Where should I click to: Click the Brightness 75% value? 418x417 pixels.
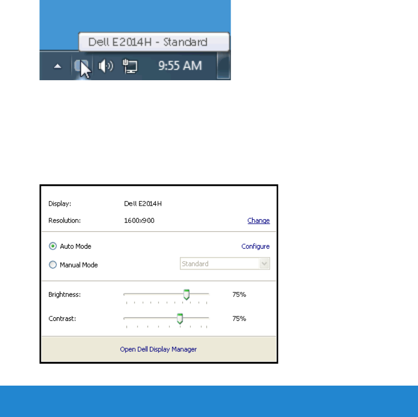[239, 294]
